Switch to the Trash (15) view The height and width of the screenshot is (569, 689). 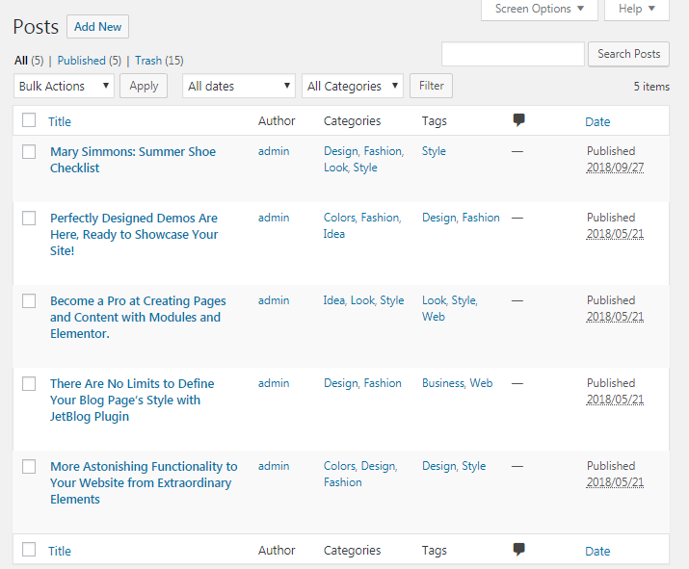point(159,61)
